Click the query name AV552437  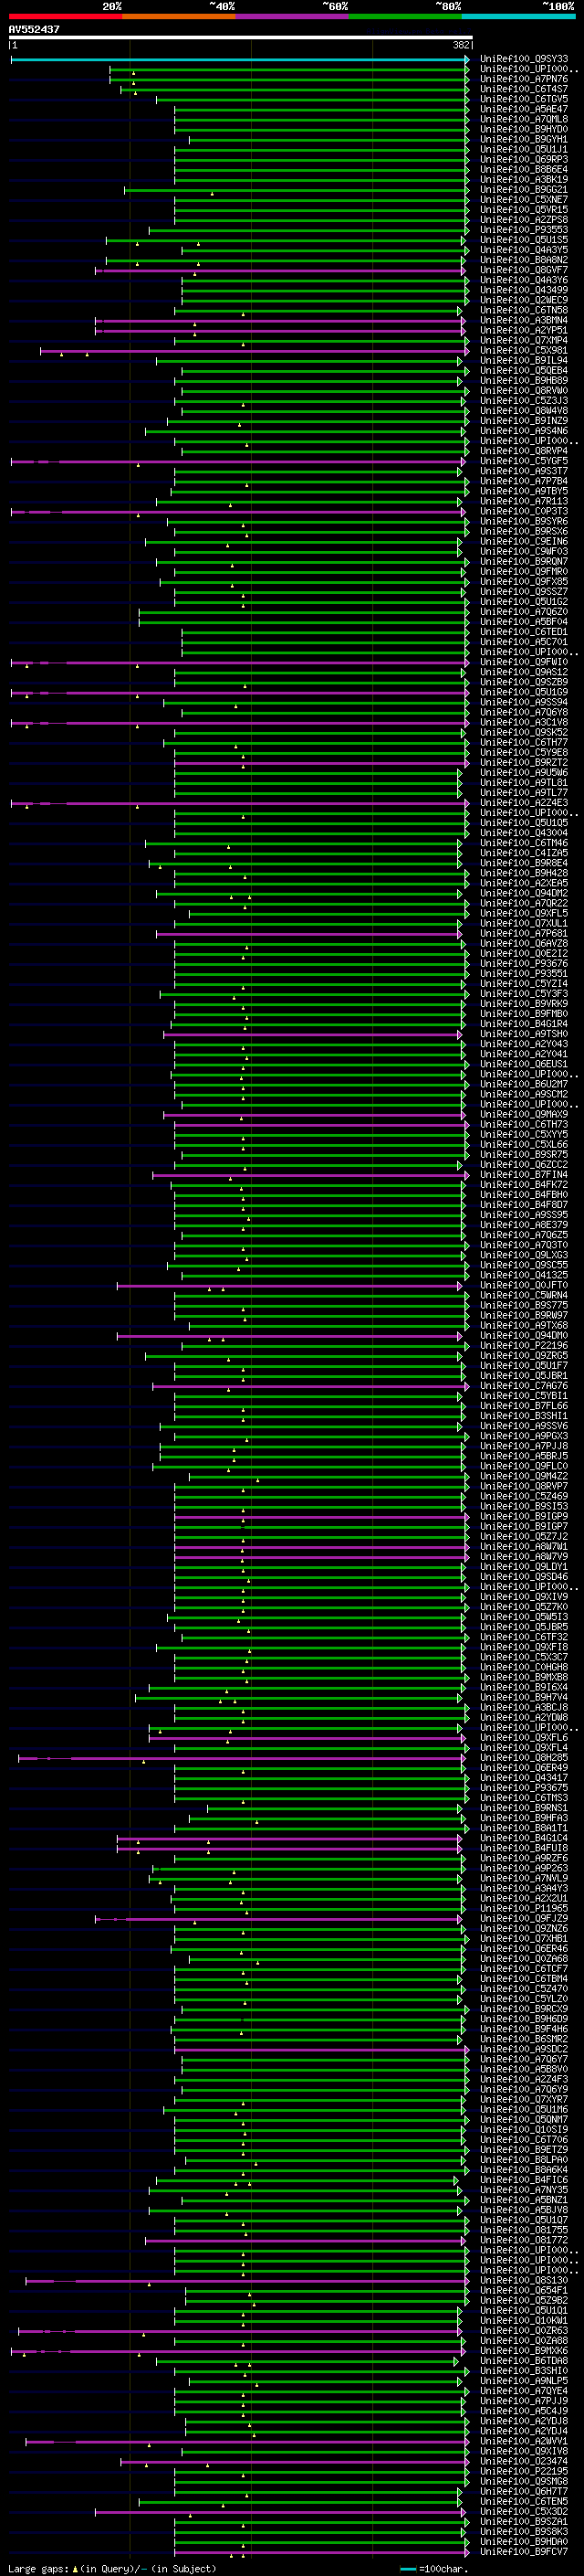[34, 30]
